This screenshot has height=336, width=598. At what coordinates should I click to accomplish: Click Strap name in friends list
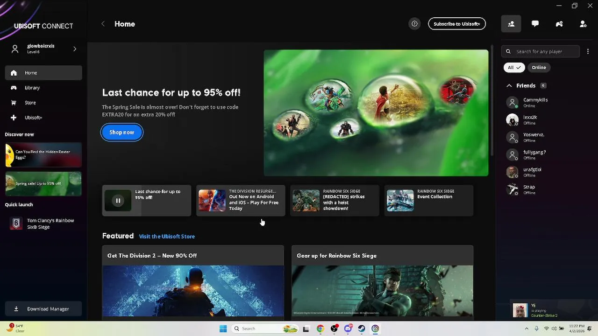click(529, 187)
